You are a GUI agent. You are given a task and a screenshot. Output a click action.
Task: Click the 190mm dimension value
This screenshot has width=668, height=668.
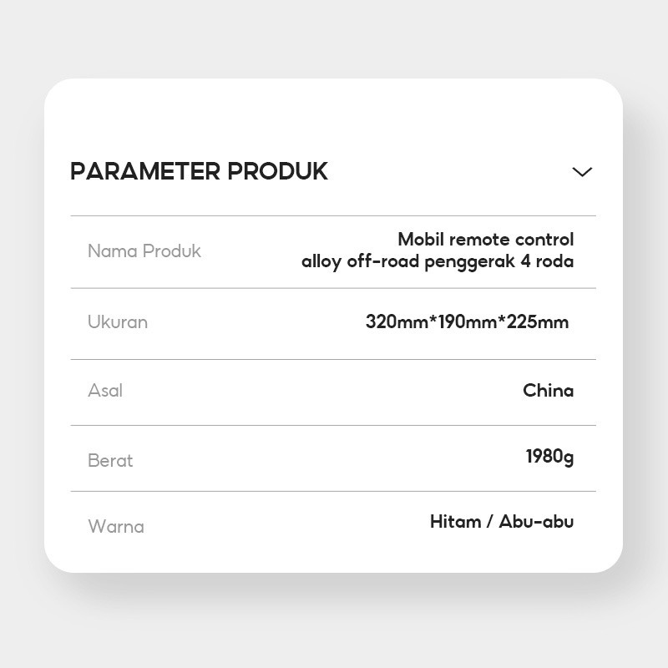tap(467, 321)
